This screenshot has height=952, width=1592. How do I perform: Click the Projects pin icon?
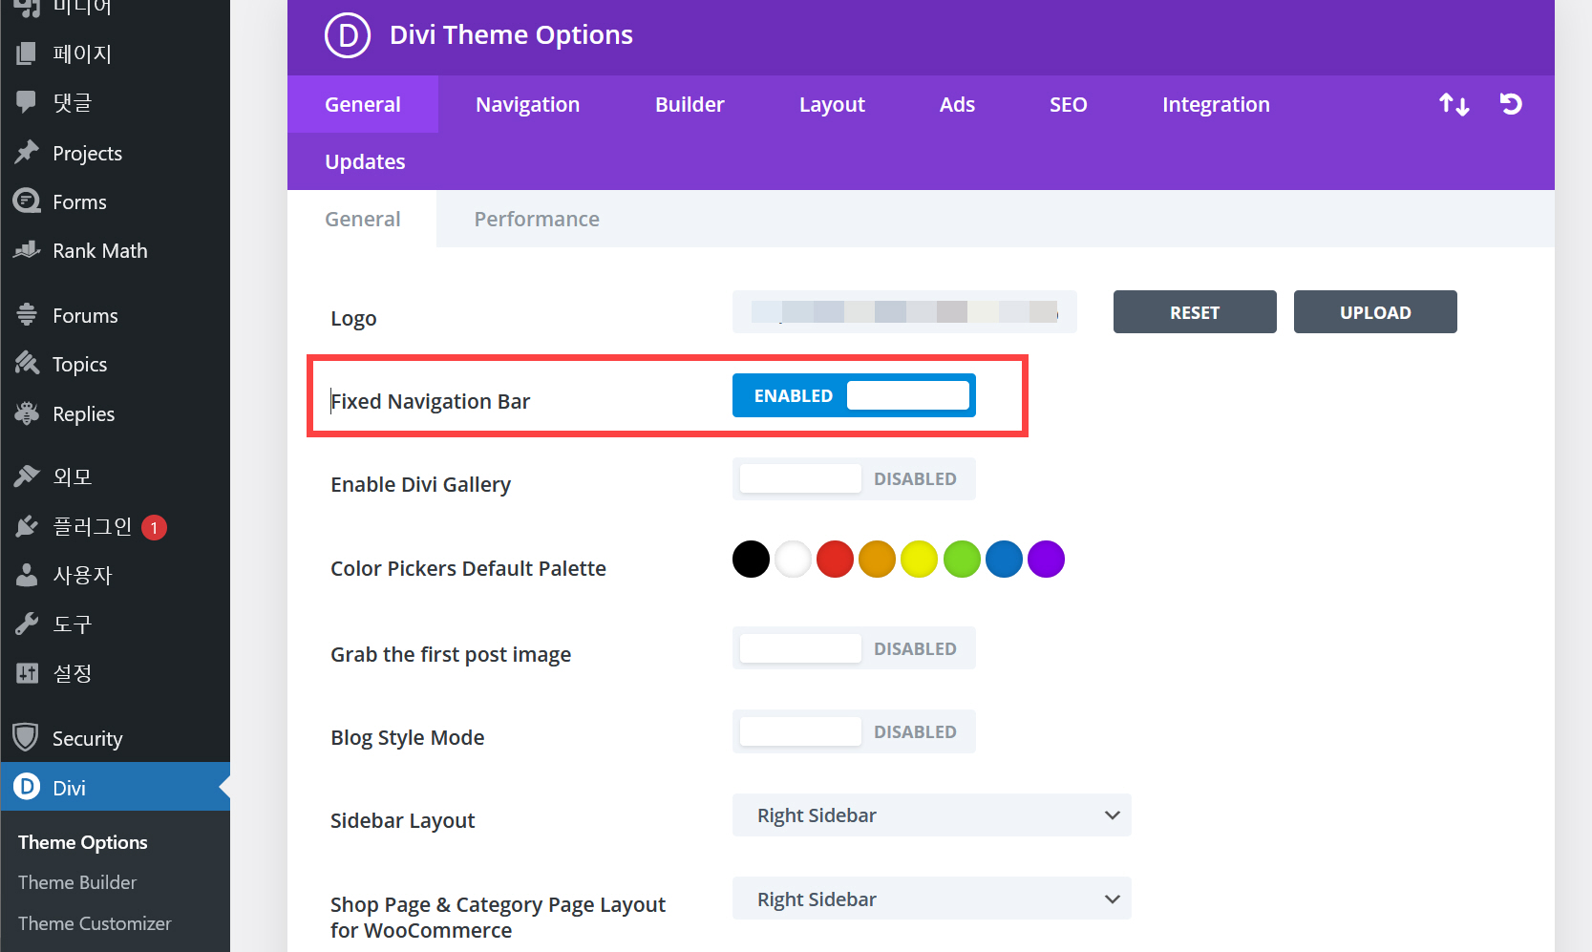click(x=27, y=153)
